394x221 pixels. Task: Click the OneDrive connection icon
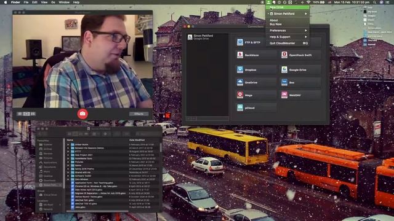pyautogui.click(x=240, y=82)
